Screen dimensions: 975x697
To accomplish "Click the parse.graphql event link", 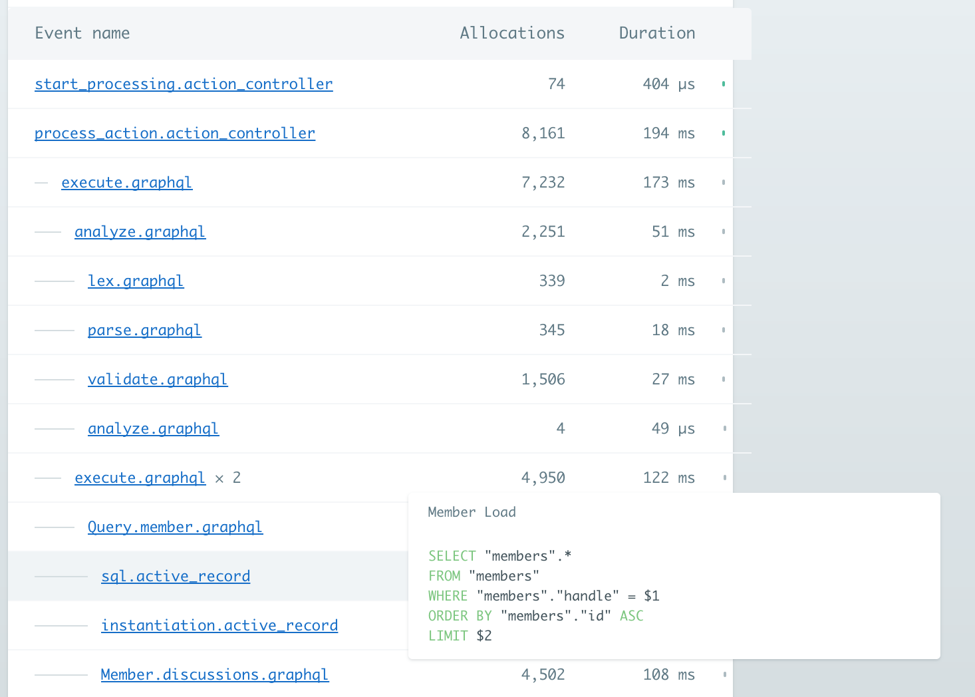I will [x=144, y=331].
